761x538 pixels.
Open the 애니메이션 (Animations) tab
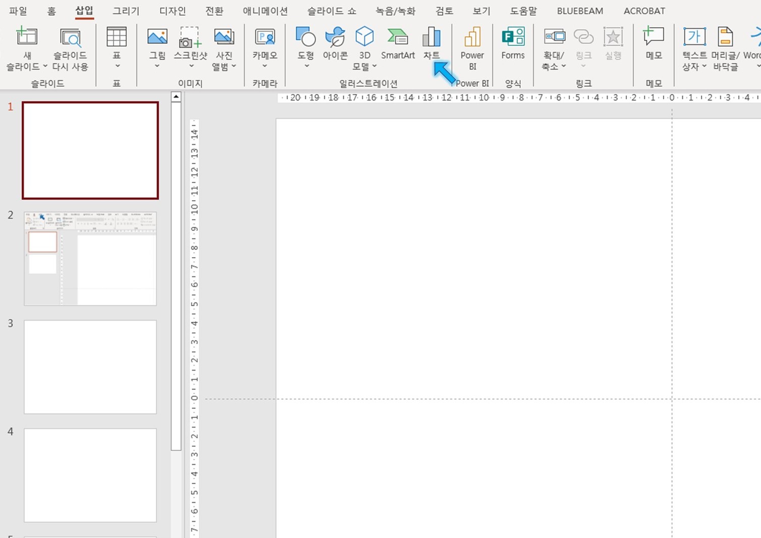pyautogui.click(x=265, y=11)
